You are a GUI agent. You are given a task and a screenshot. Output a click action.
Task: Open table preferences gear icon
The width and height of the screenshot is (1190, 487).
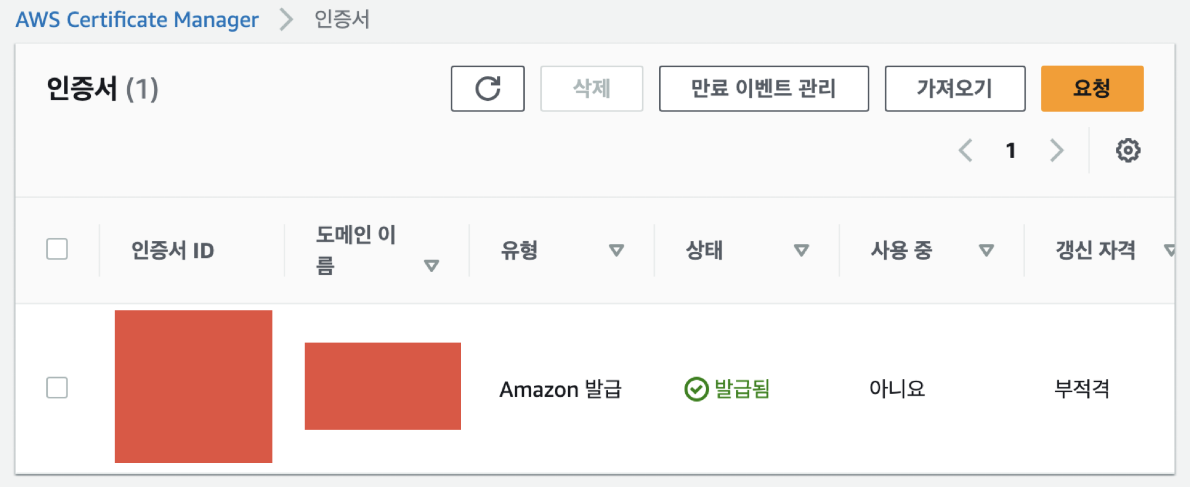coord(1128,150)
